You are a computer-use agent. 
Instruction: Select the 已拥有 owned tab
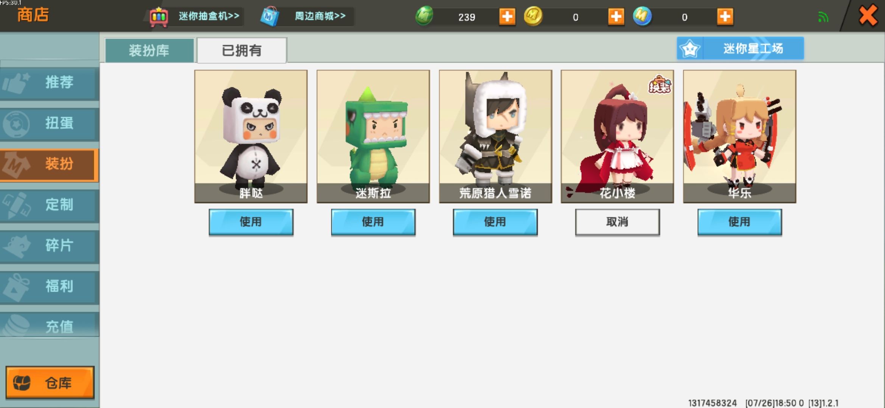(242, 50)
